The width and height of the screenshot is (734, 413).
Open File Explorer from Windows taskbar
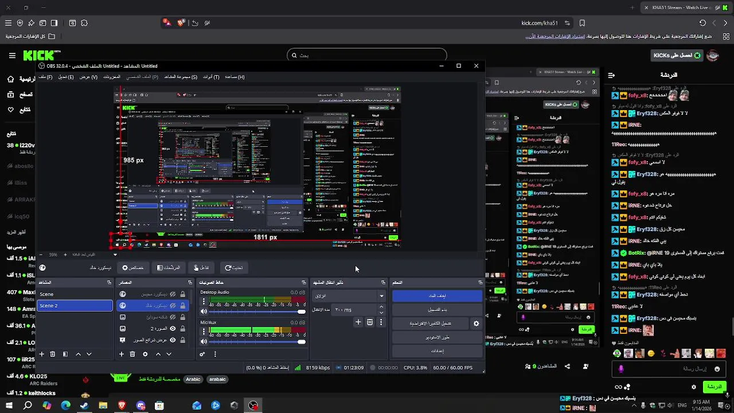(x=103, y=406)
